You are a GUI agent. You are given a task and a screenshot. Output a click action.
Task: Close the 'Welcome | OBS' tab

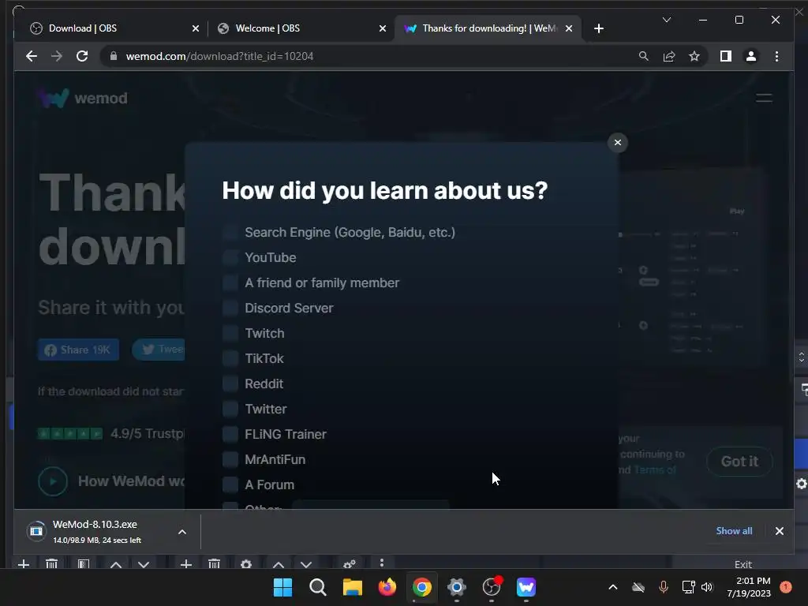[x=383, y=29]
